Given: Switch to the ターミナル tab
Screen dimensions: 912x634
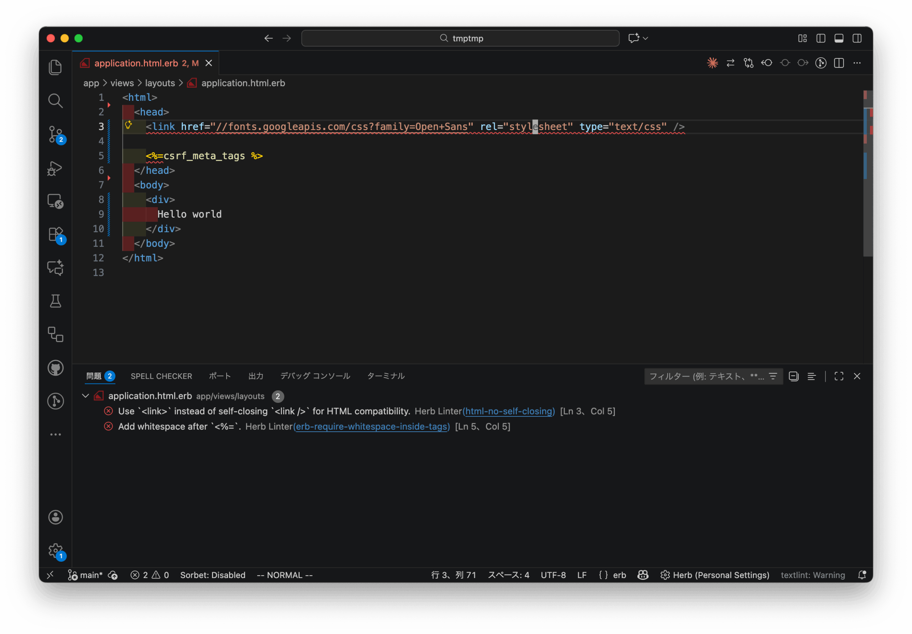Looking at the screenshot, I should coord(385,376).
